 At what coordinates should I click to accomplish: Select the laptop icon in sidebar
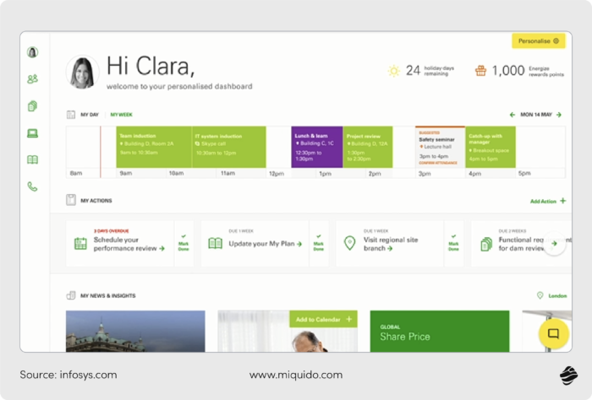pyautogui.click(x=32, y=133)
